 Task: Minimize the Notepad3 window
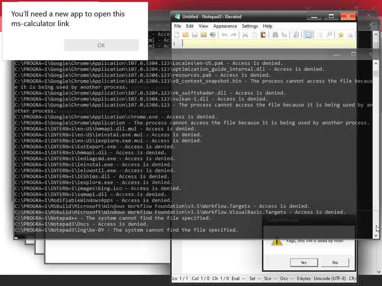314,16
